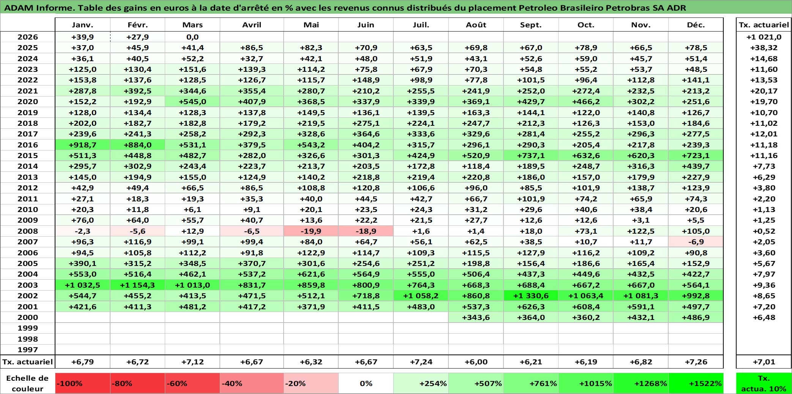Click the +545,0 cell in Mars 2020
792x394 pixels.
(192, 101)
